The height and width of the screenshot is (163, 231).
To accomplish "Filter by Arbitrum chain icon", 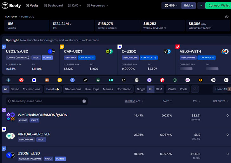I will [9, 80].
